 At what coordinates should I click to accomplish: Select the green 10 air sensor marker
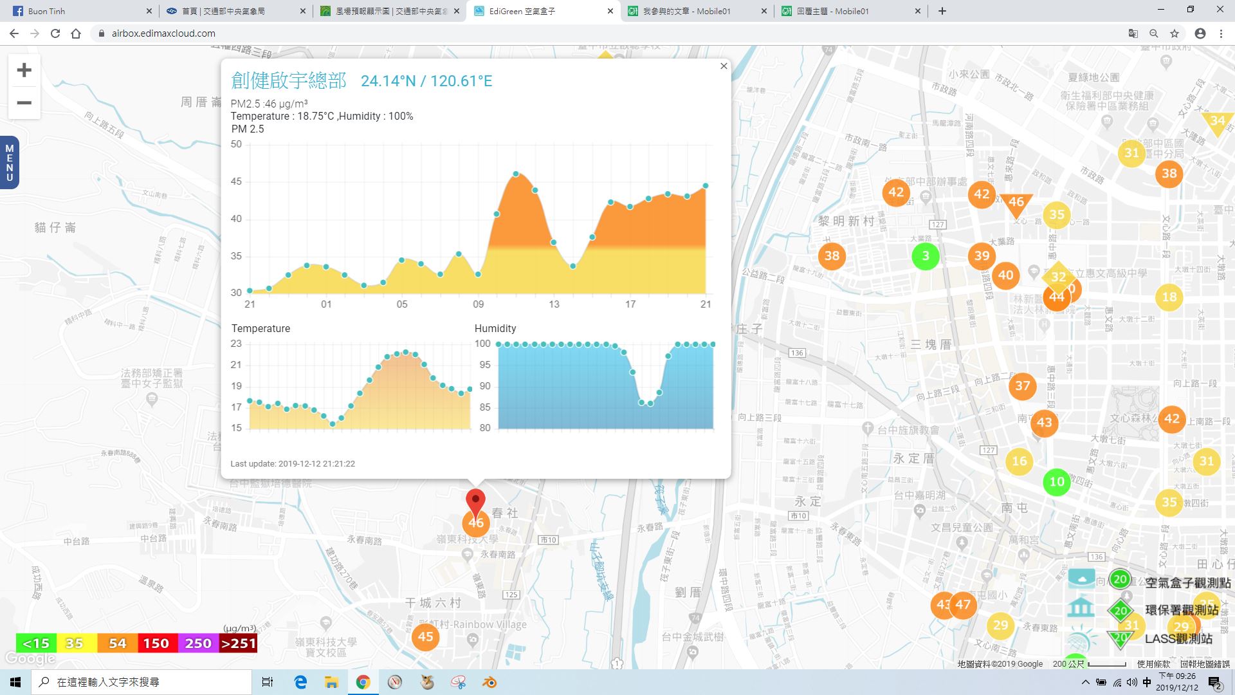(x=1057, y=481)
